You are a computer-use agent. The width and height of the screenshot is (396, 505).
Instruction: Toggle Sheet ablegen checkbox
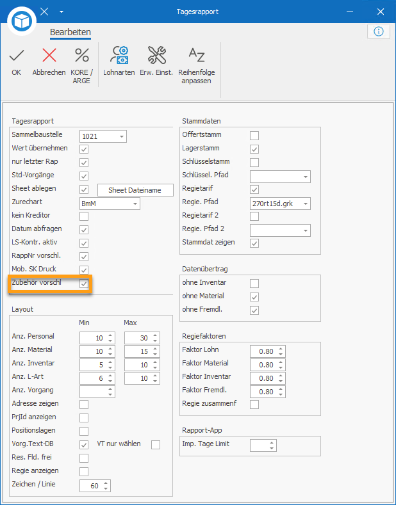pyautogui.click(x=84, y=189)
